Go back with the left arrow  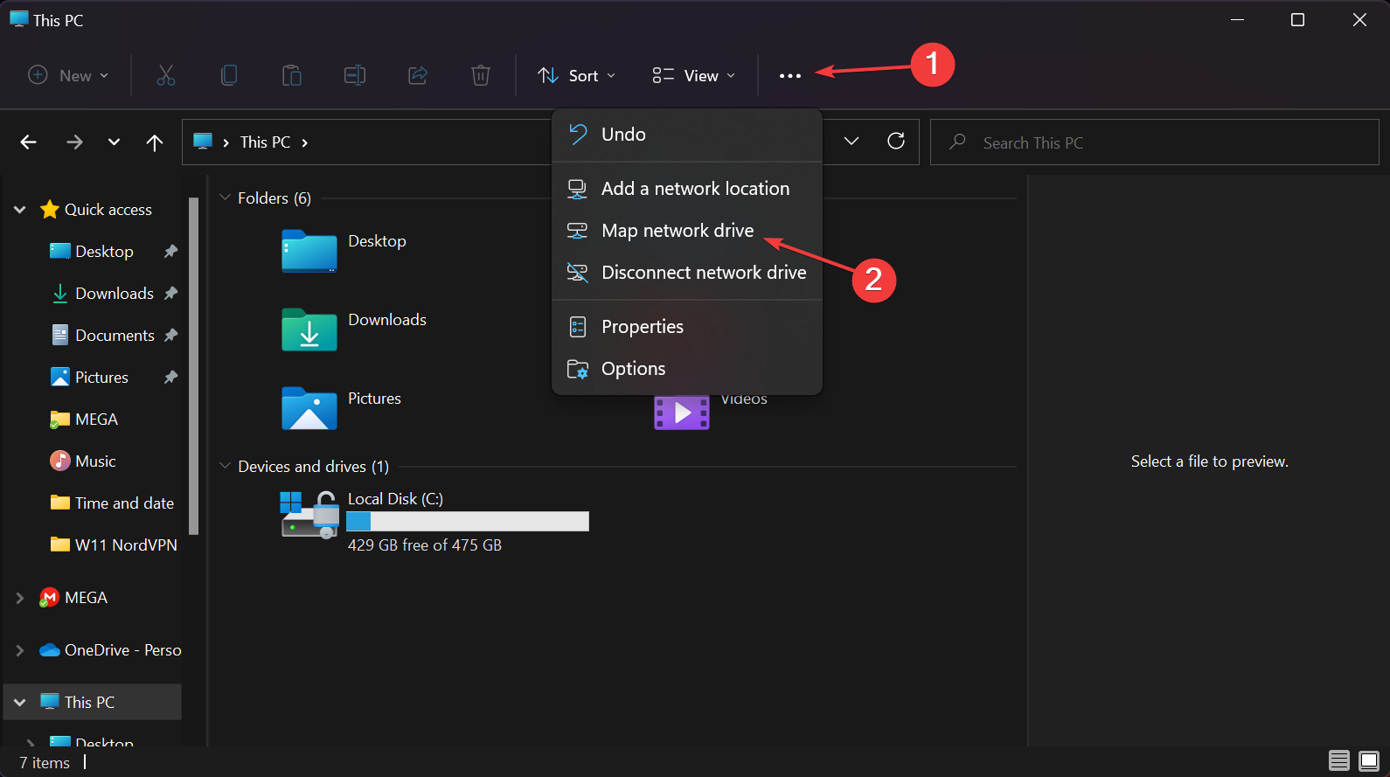[x=29, y=142]
